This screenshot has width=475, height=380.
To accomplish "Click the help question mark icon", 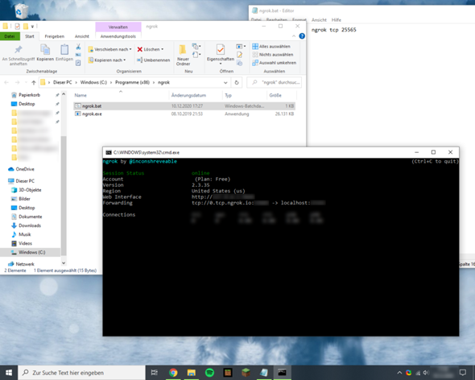I will 302,36.
